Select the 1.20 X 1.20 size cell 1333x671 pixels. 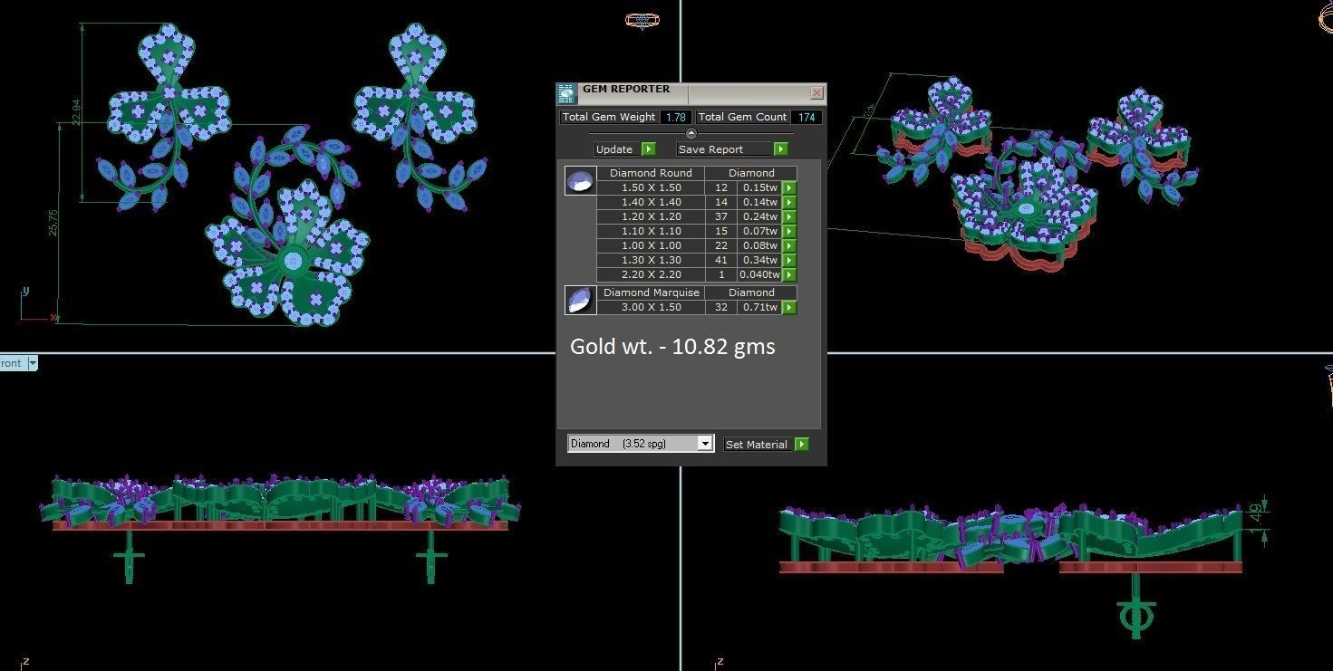(x=651, y=217)
